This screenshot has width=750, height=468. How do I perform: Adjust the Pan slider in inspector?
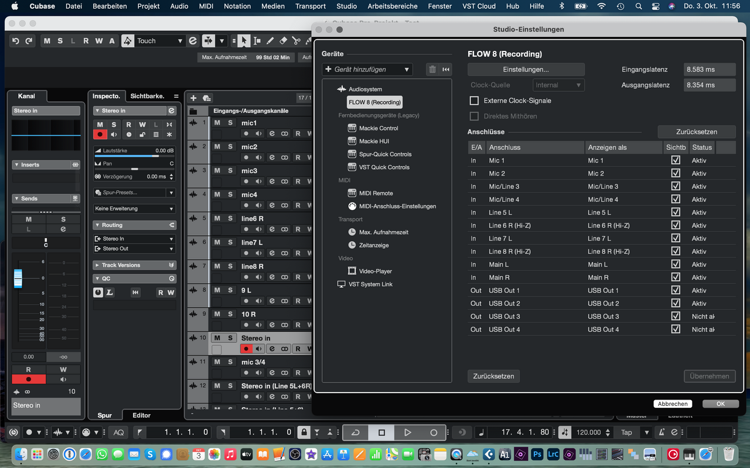coord(134,169)
